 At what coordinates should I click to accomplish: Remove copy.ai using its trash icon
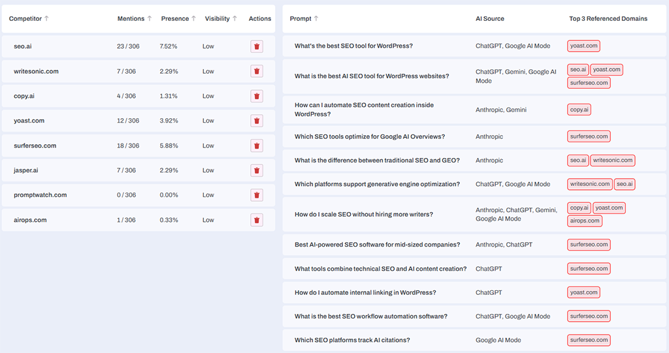[x=257, y=96]
